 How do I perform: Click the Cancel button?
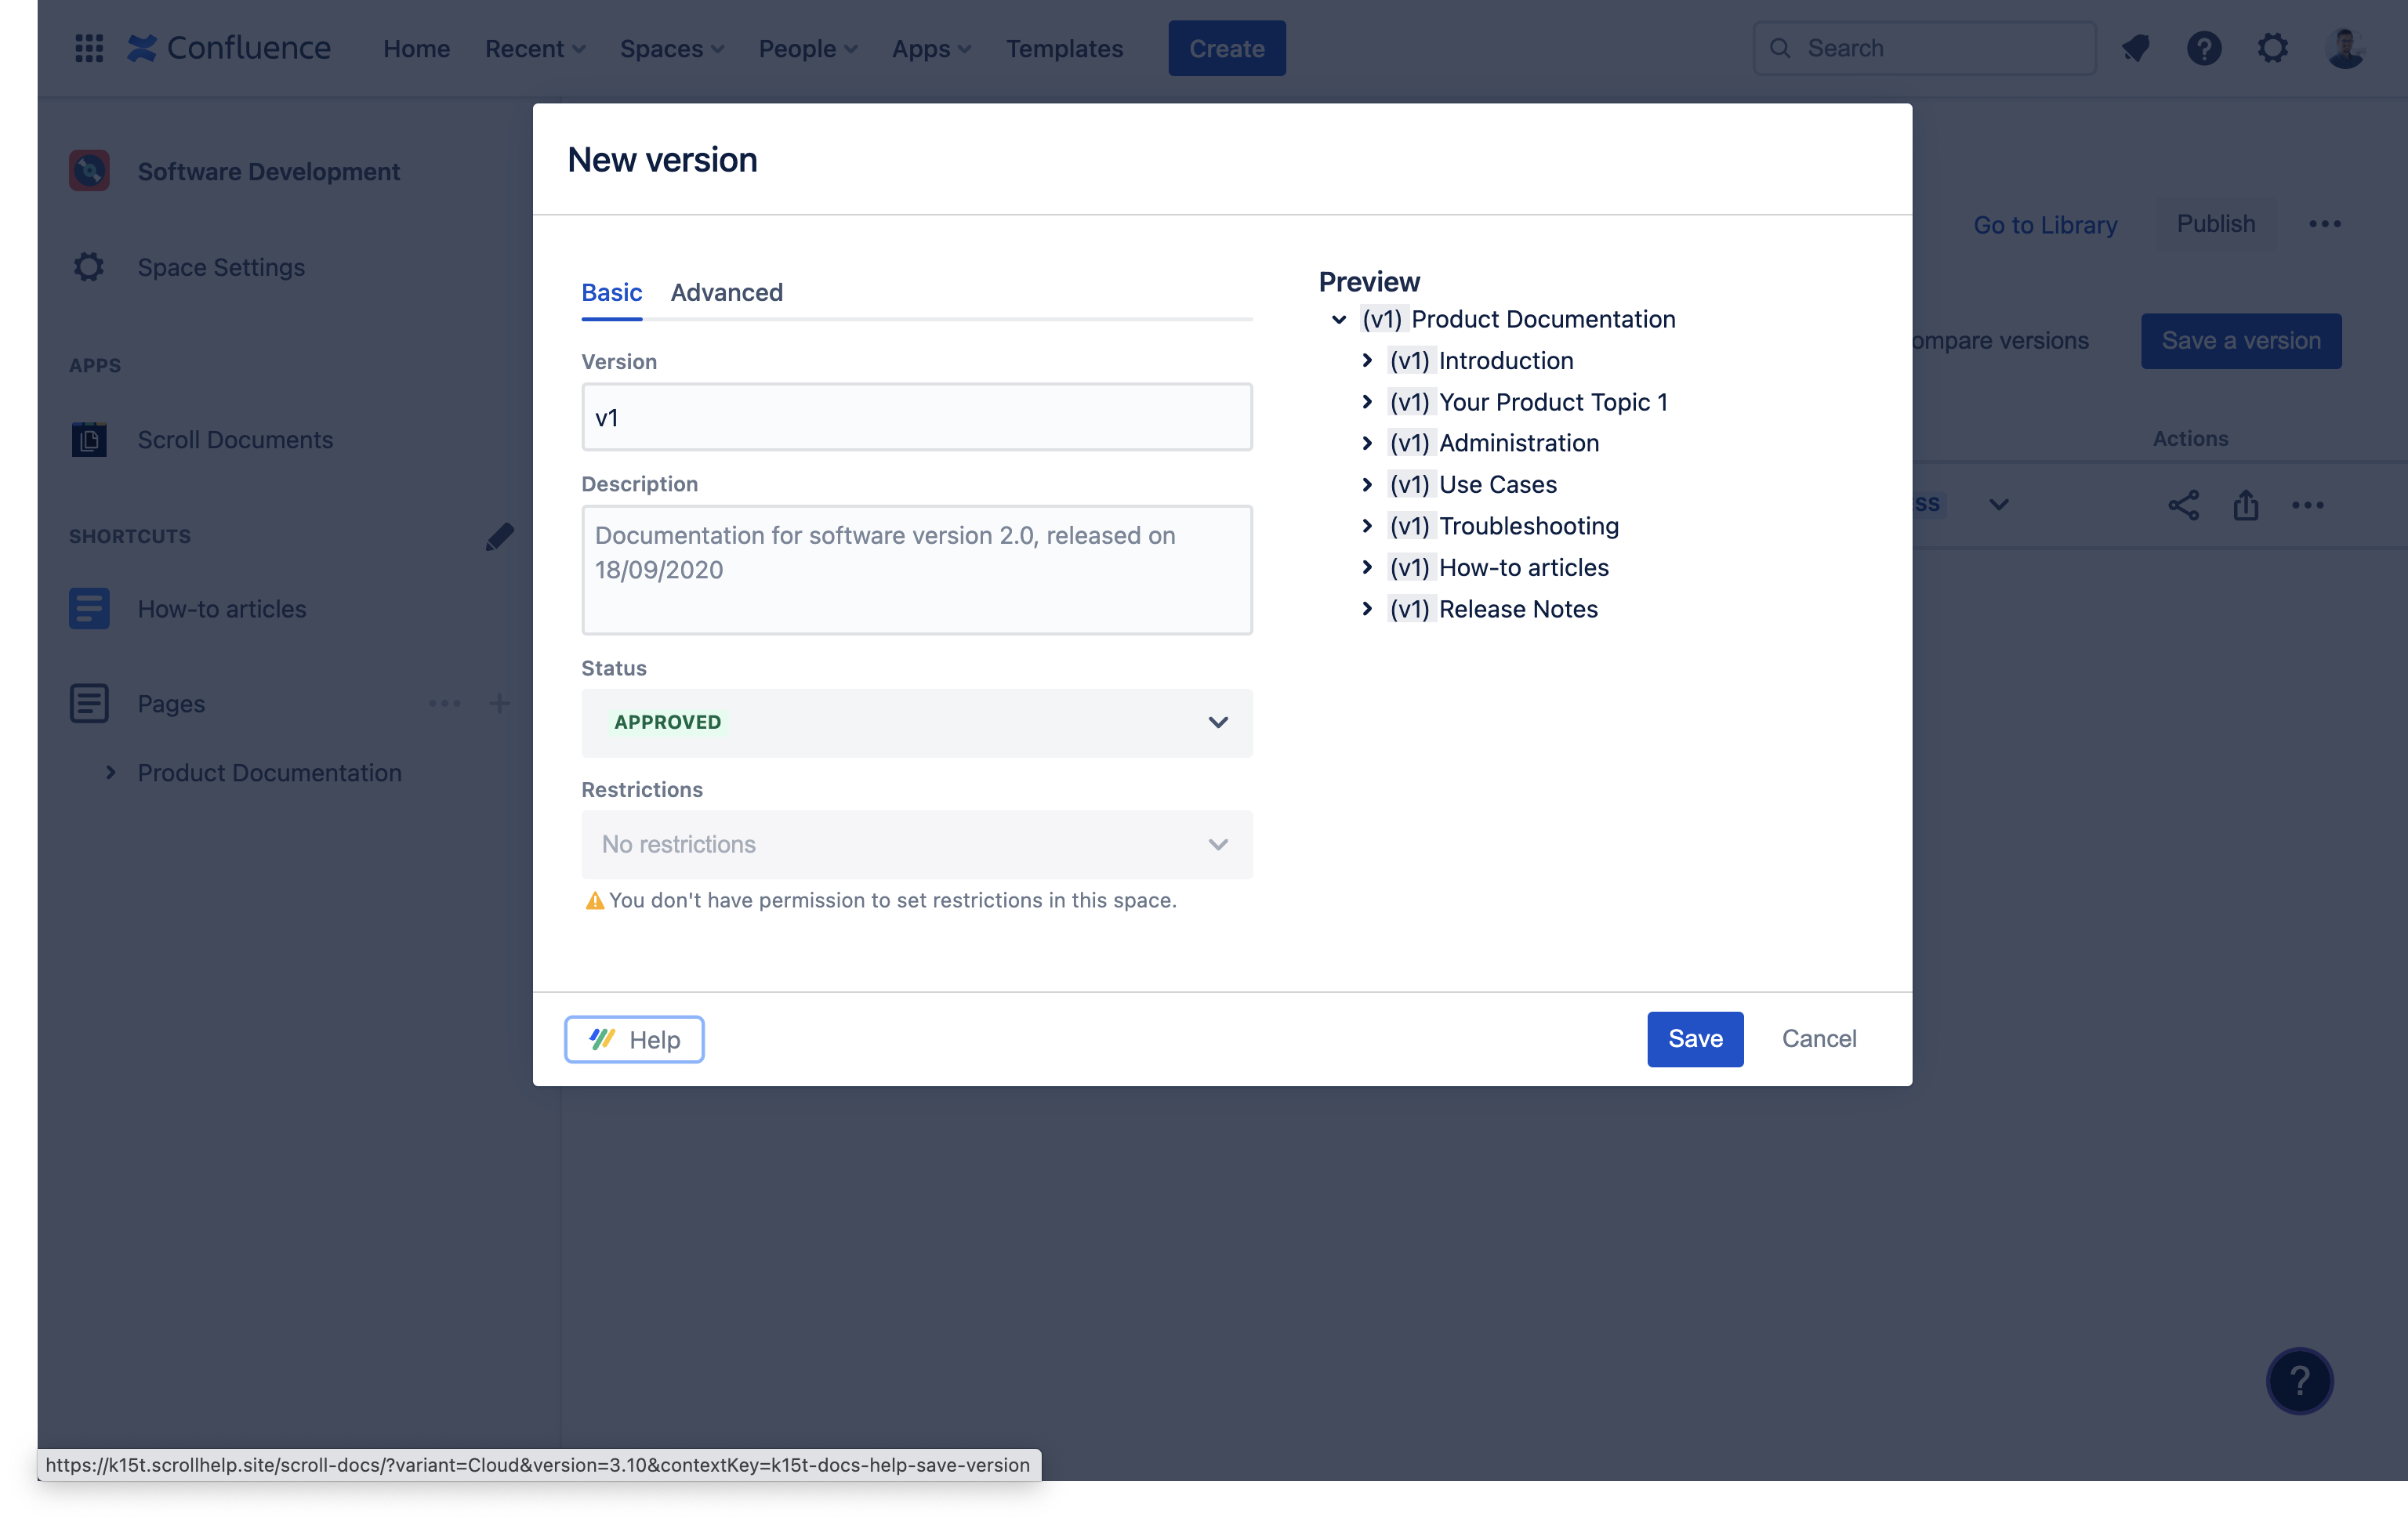[1818, 1039]
